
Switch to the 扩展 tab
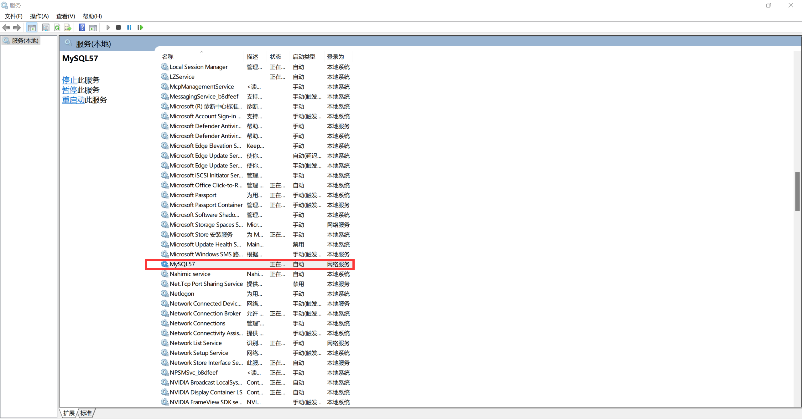(x=69, y=413)
